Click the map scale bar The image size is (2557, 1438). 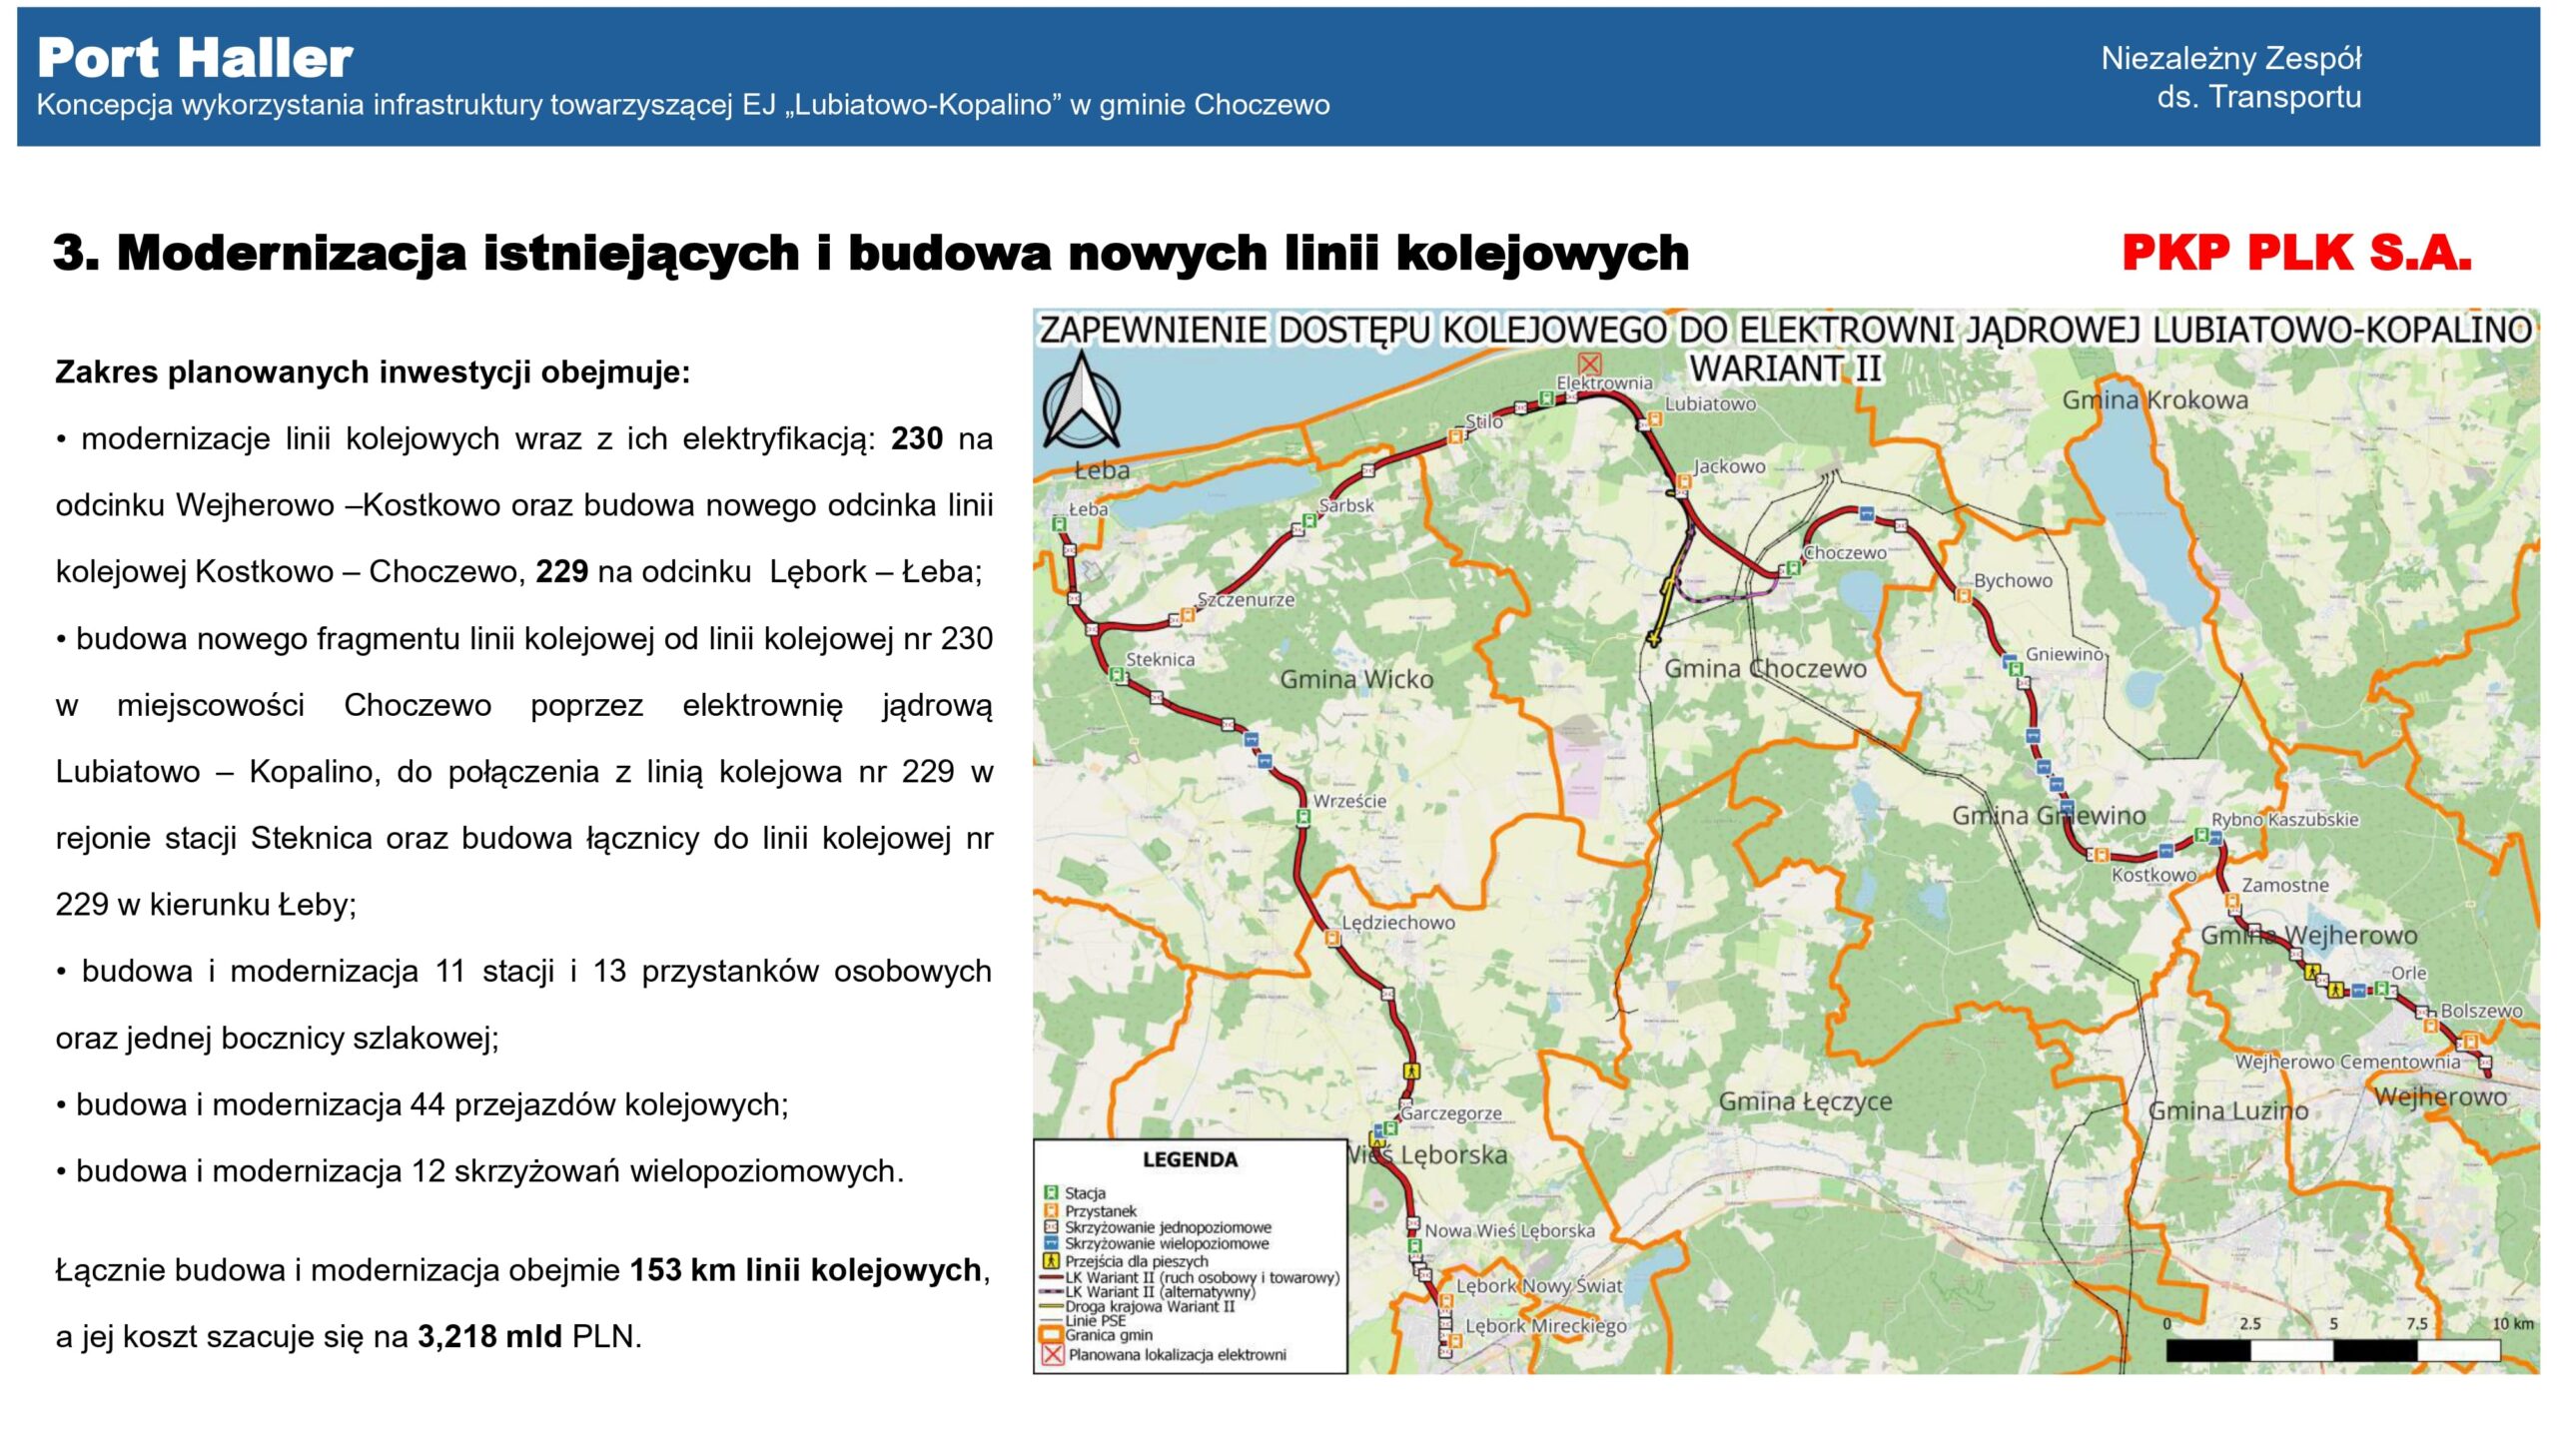[x=2332, y=1351]
